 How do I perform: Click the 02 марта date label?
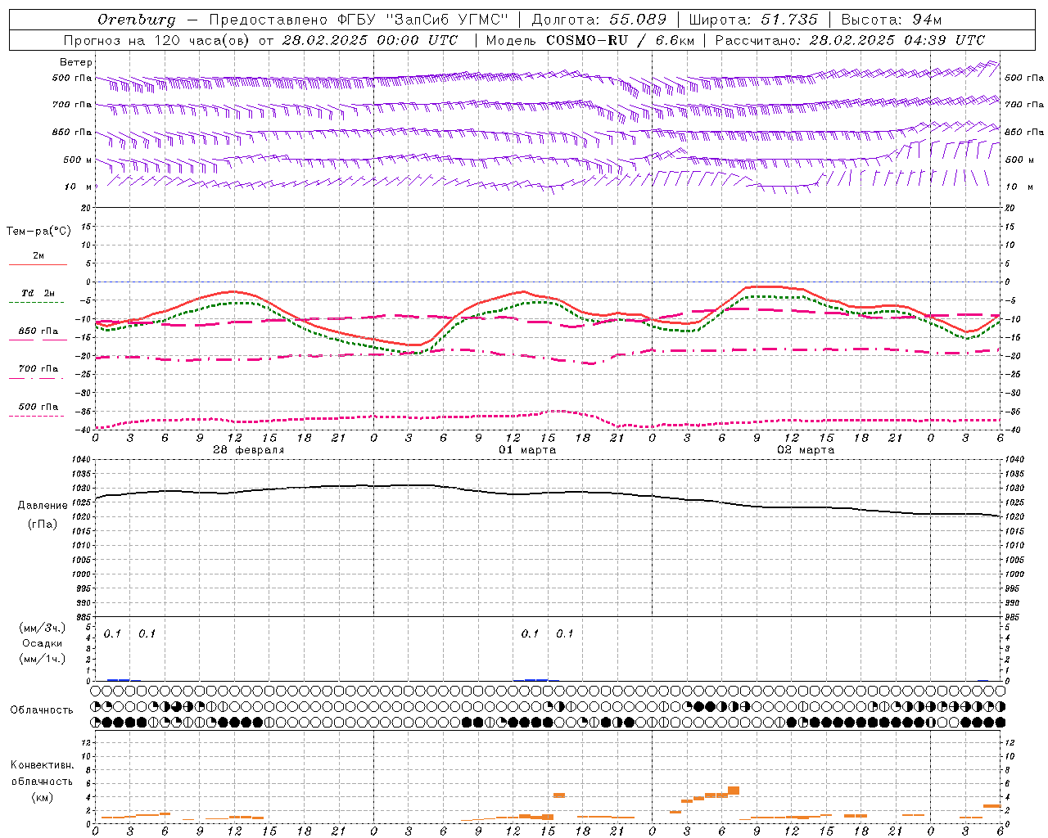(806, 450)
